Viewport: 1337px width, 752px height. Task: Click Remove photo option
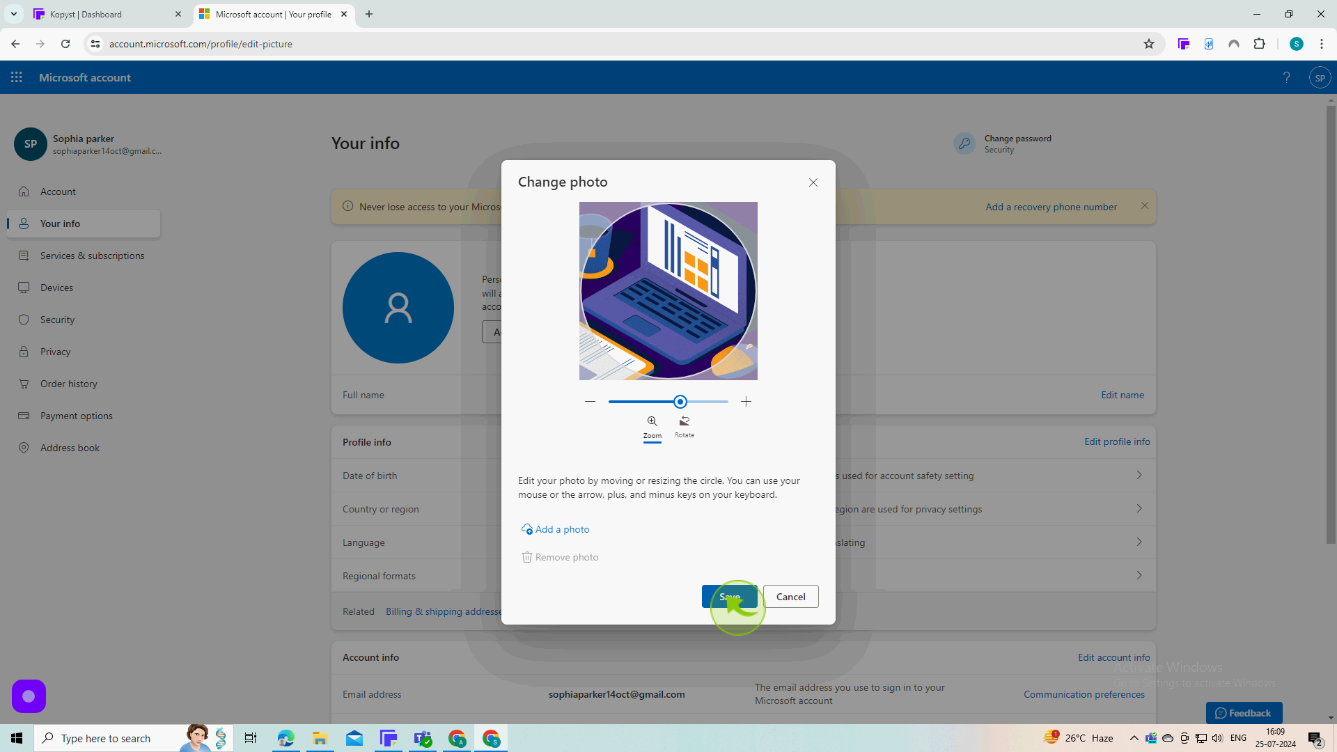click(560, 557)
